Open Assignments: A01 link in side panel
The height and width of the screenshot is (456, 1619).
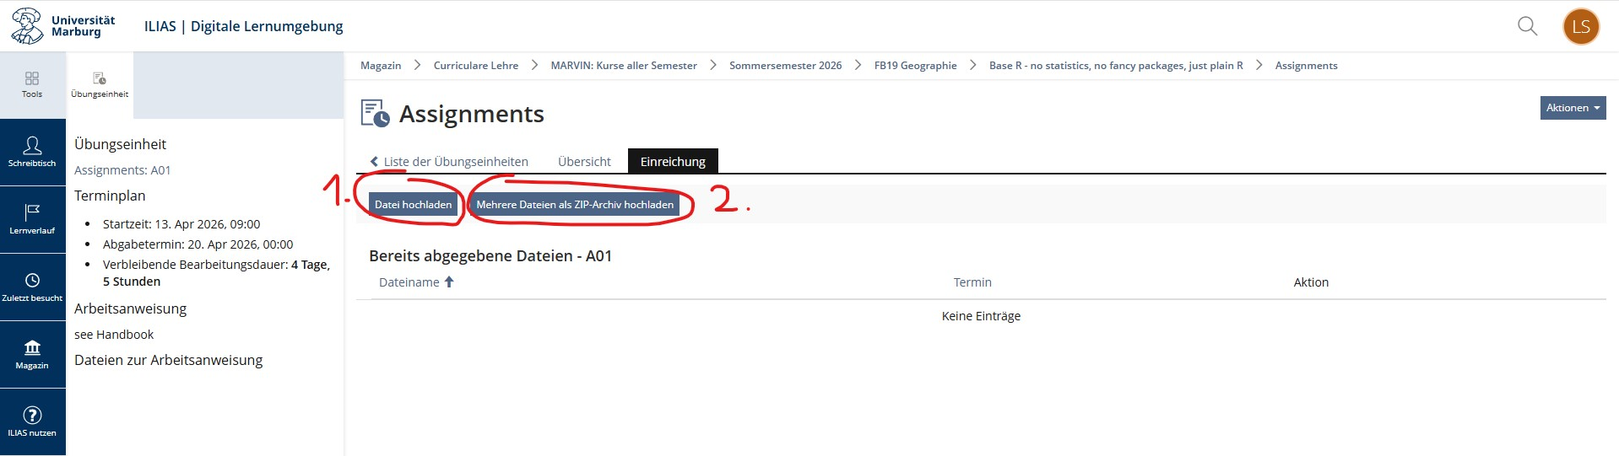pyautogui.click(x=122, y=170)
